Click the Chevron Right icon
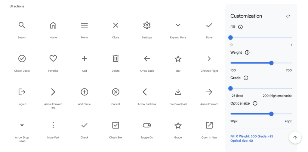This screenshot has height=152, width=308. tap(209, 59)
